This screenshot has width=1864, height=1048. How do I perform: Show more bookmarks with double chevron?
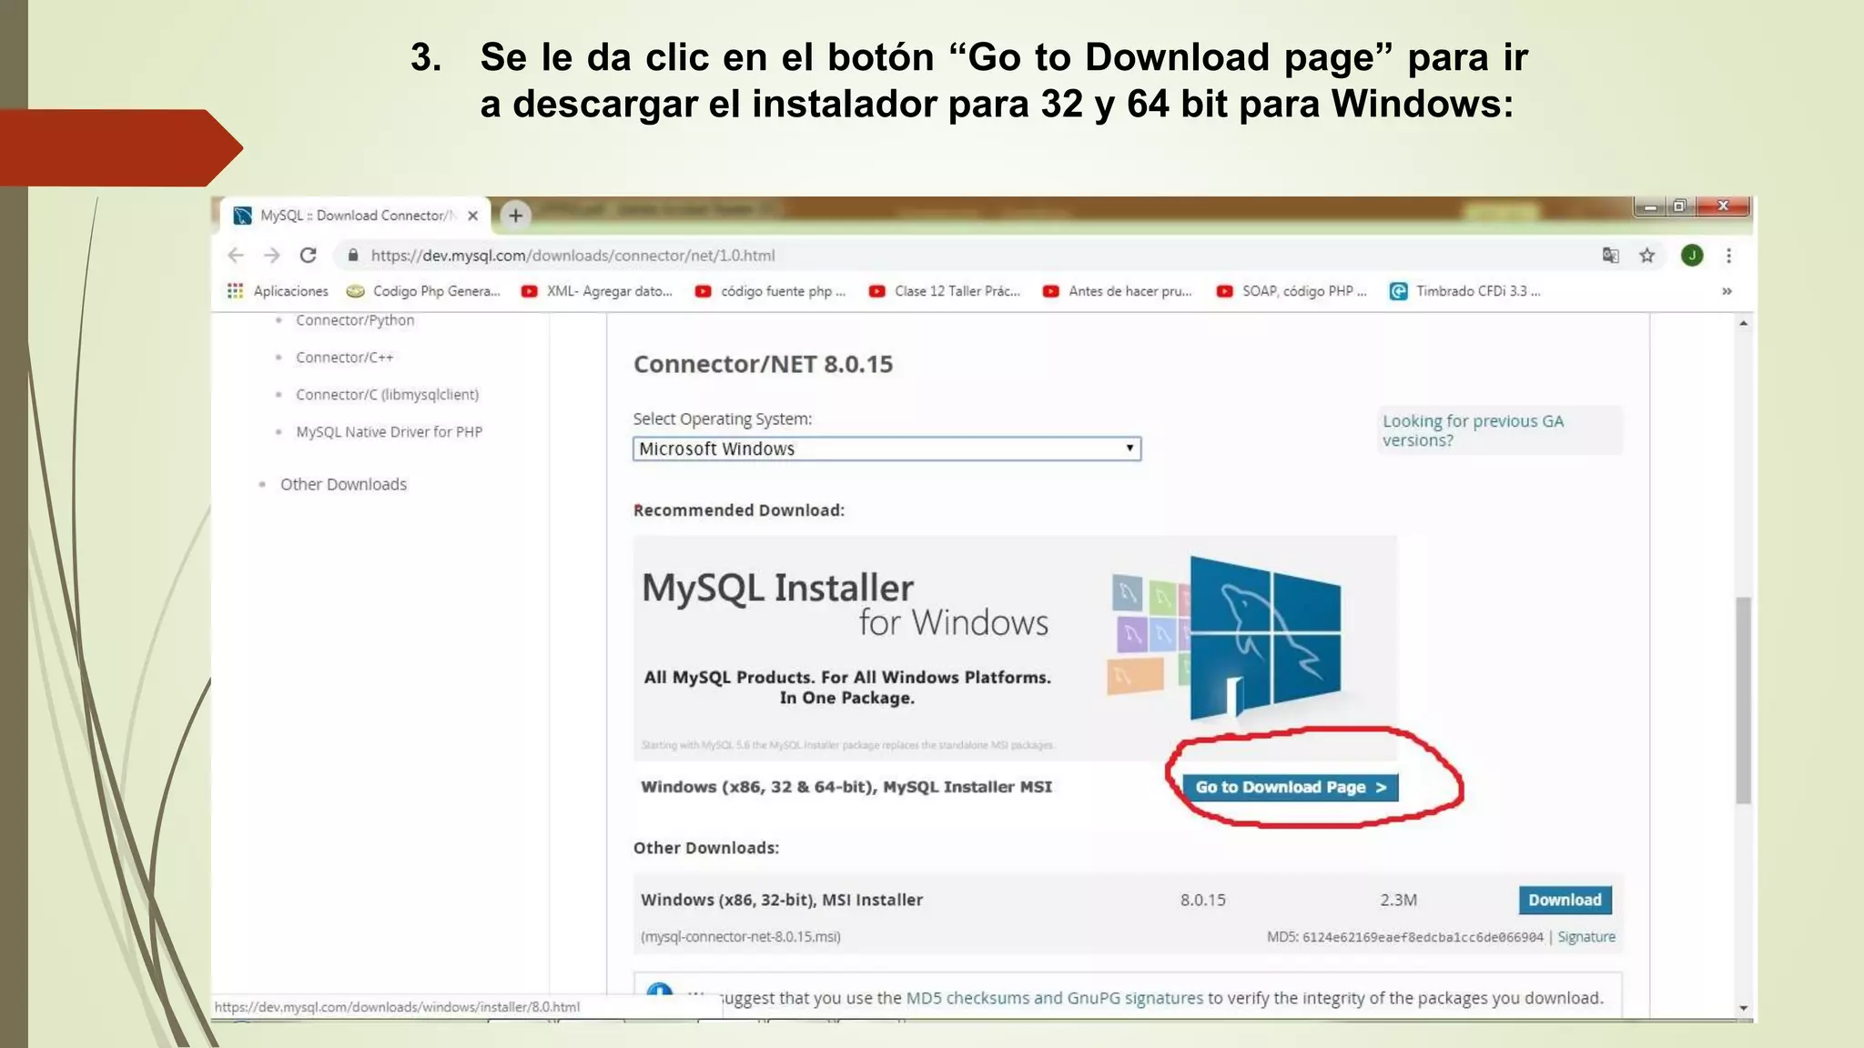pos(1727,291)
